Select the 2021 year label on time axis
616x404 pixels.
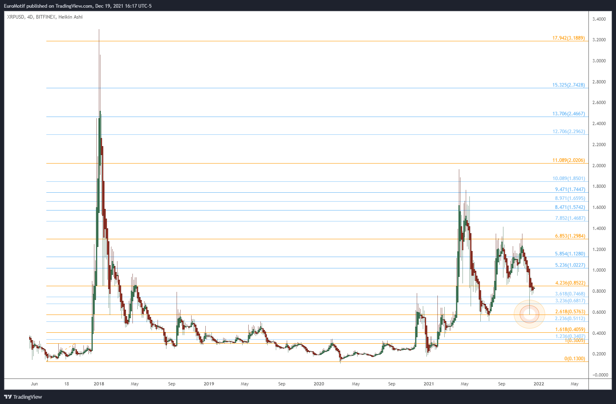428,384
